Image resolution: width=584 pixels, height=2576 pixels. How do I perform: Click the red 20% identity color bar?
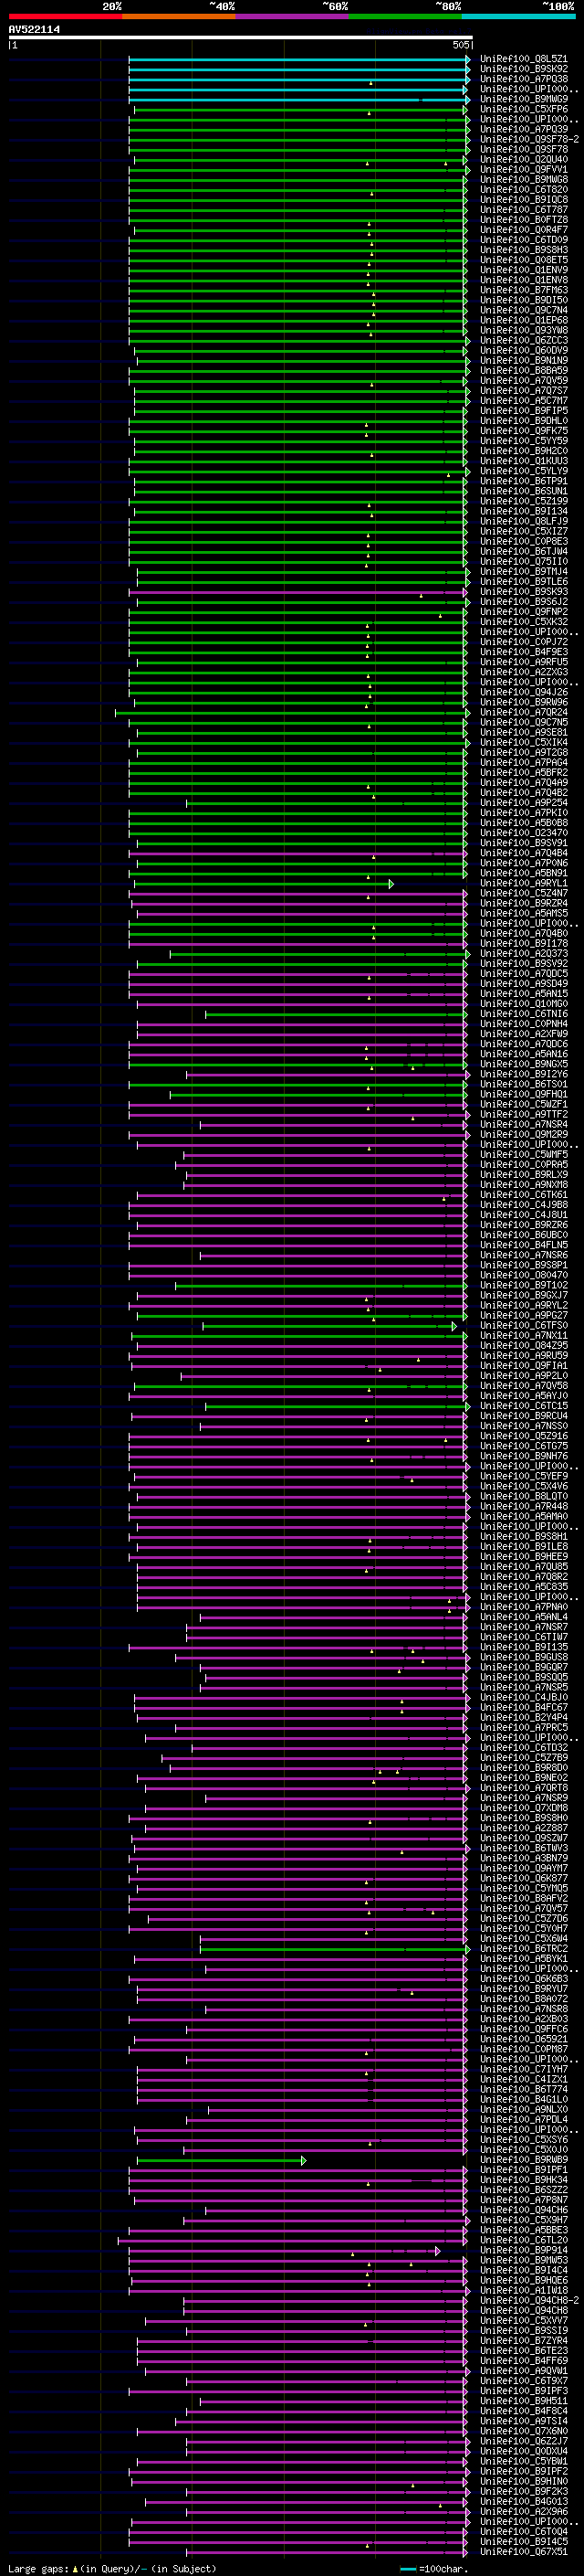pos(65,16)
